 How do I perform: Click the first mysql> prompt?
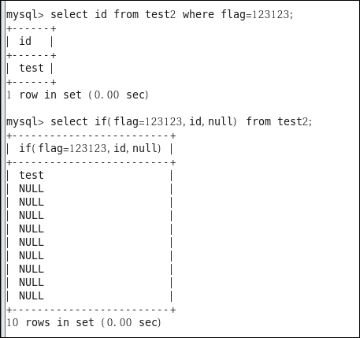tap(25, 15)
